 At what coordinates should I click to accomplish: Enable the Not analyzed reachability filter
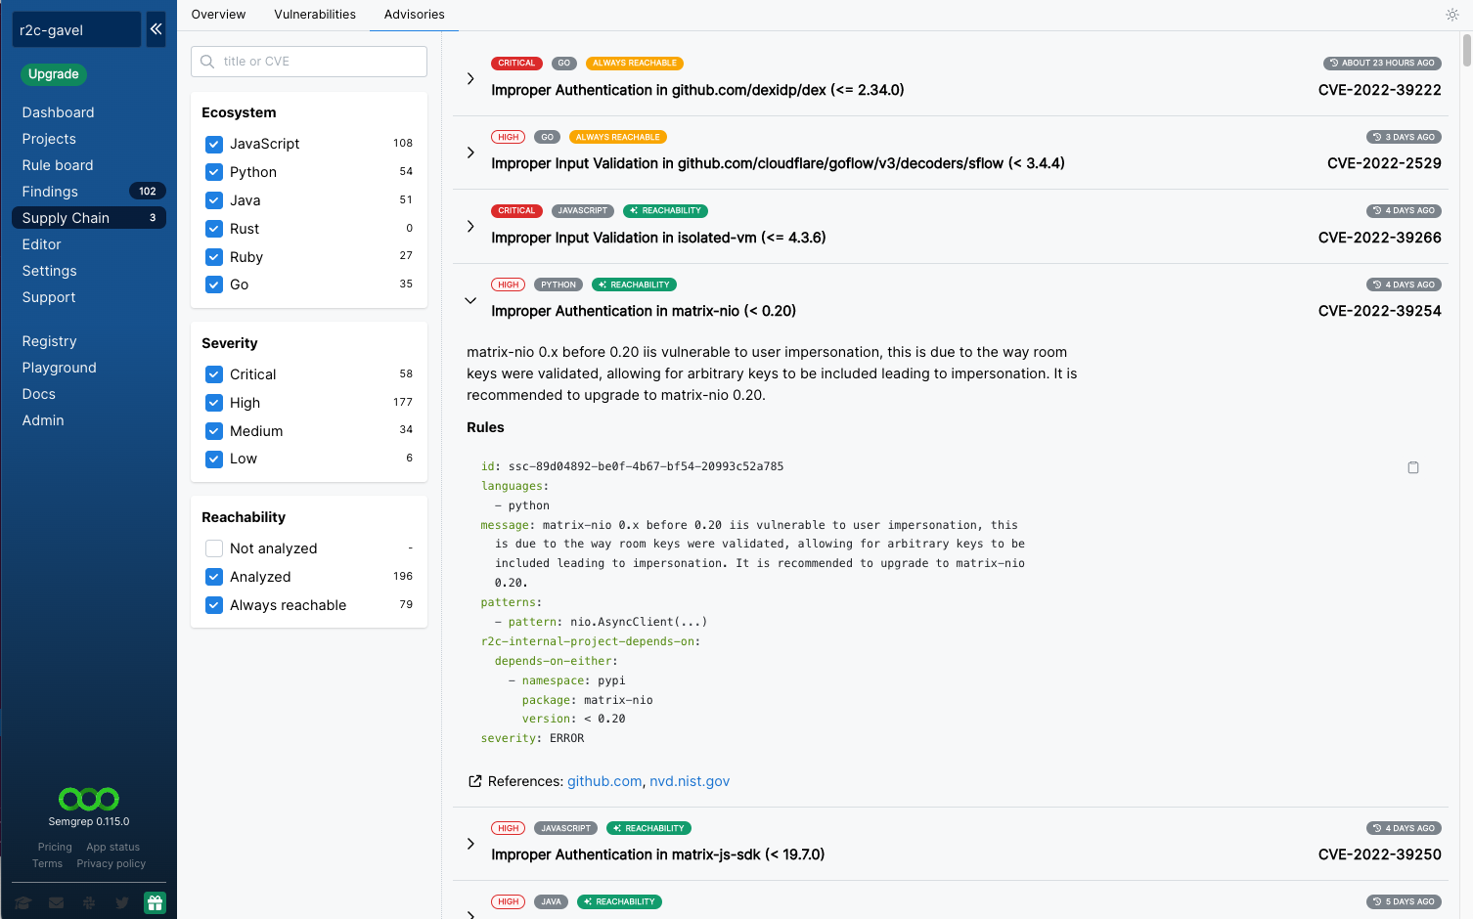214,548
